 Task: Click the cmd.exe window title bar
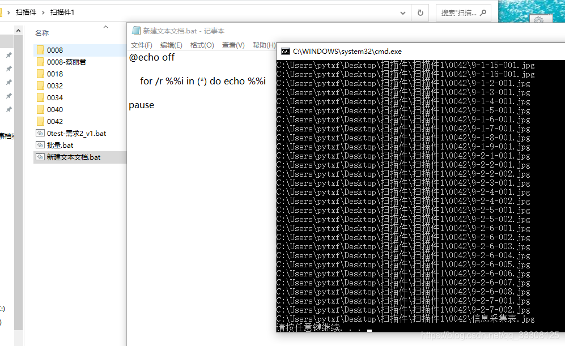(420, 52)
